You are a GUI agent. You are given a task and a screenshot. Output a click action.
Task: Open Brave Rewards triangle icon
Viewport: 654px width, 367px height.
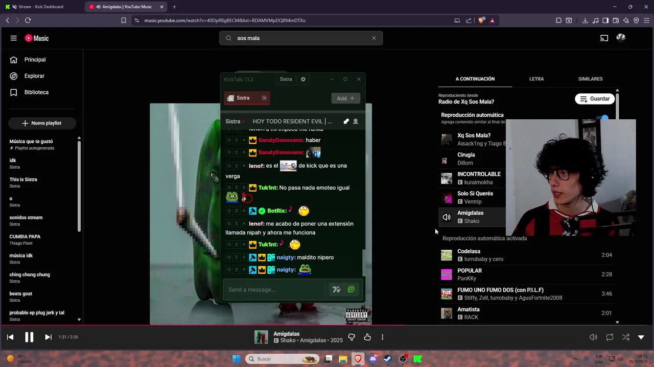coord(492,20)
